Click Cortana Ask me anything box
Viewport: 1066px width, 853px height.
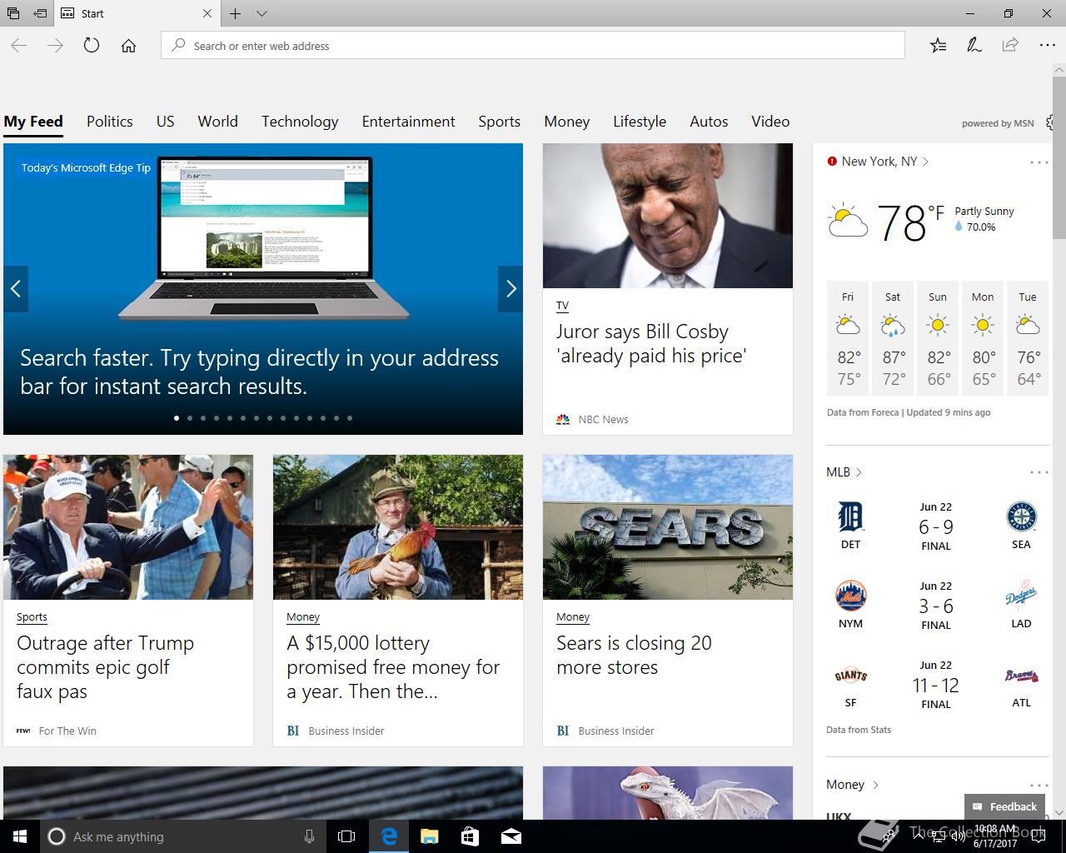point(183,836)
